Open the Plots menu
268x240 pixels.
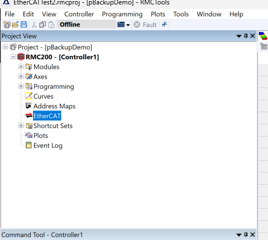point(158,14)
